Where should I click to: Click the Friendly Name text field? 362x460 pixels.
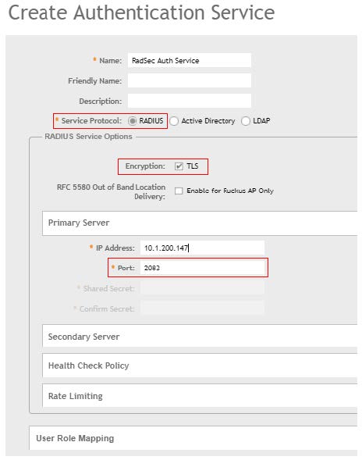pos(190,80)
